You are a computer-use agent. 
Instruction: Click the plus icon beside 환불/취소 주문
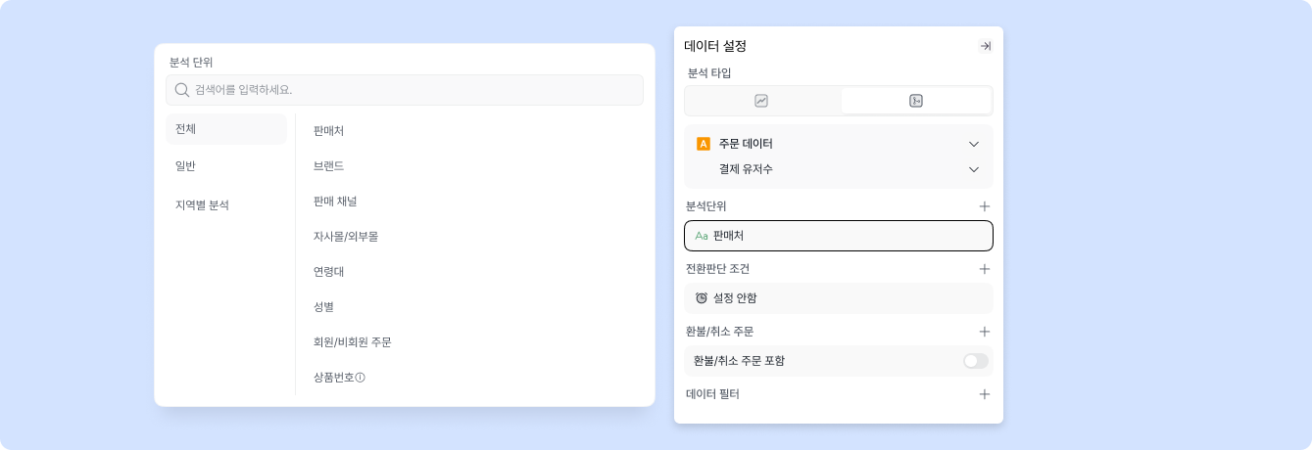[x=985, y=332]
